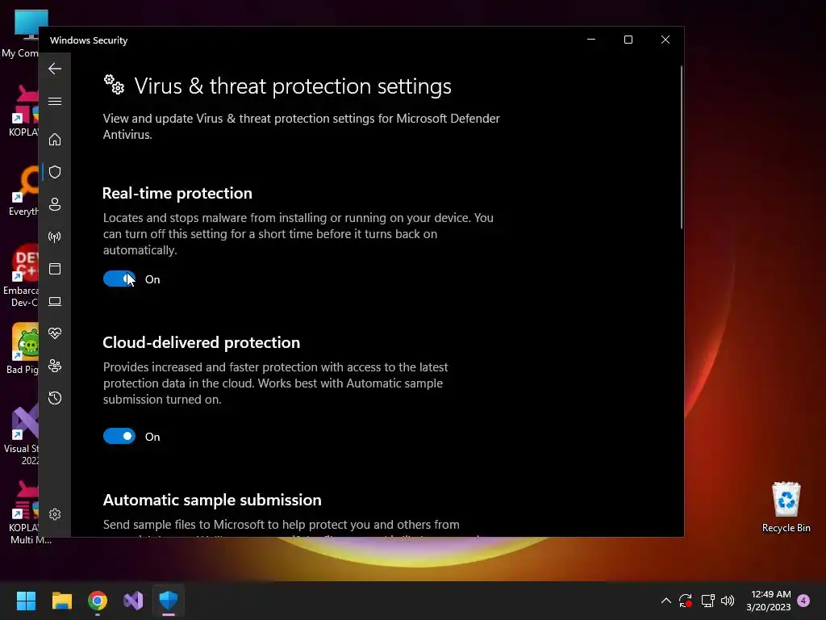Select the Embarcadero Dev-C++ desktop shortcut
This screenshot has width=826, height=620.
pyautogui.click(x=21, y=276)
